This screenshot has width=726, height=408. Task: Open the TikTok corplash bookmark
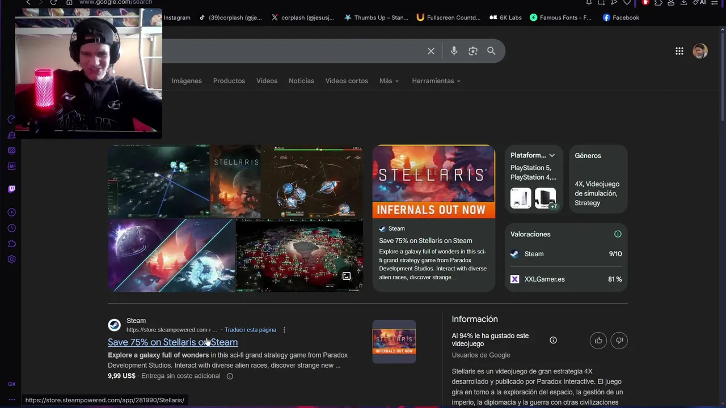[x=230, y=18]
